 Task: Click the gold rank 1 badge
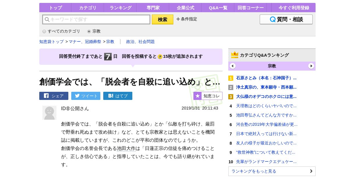click(x=231, y=78)
